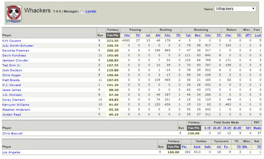This screenshot has width=264, height=159.
Task: Sort by Misc 2PT column
Action: click(248, 35)
